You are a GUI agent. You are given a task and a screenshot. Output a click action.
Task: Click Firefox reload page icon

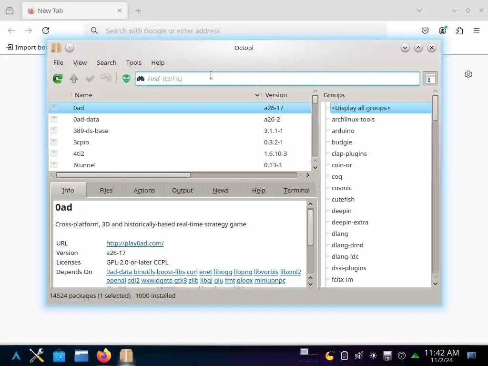click(46, 30)
